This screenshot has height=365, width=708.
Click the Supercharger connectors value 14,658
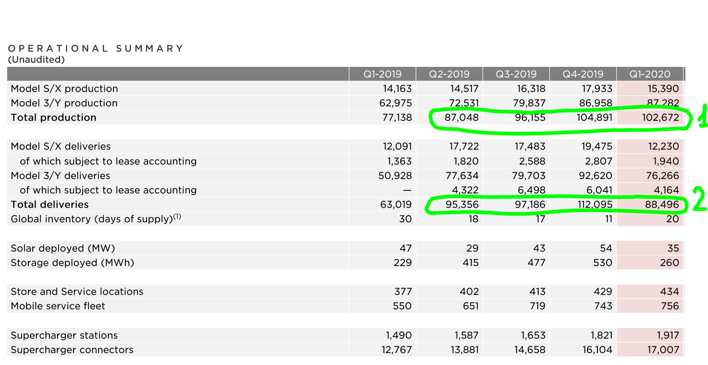tap(530, 350)
